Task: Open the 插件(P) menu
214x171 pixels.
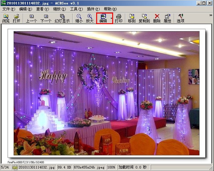Action: pos(93,9)
